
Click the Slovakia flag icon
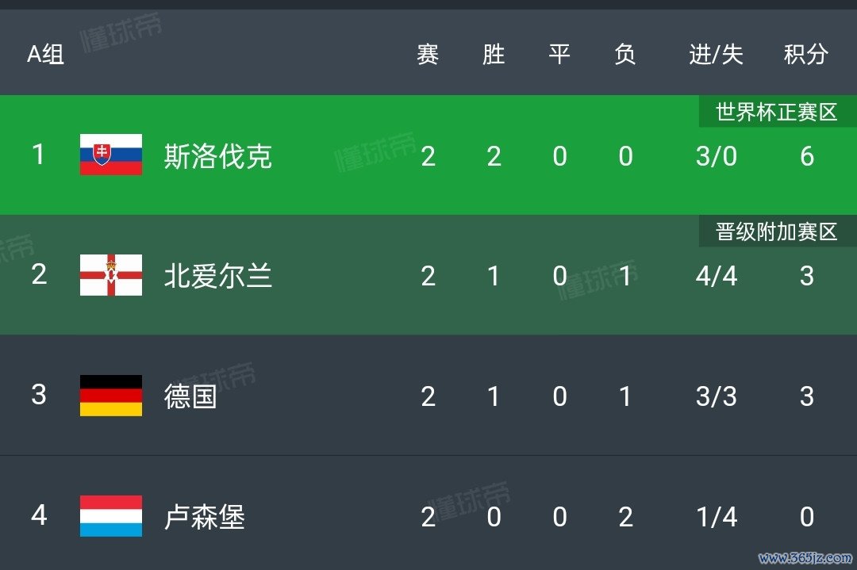111,155
